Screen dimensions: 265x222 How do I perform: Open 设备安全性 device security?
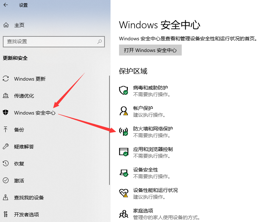coord(146,170)
